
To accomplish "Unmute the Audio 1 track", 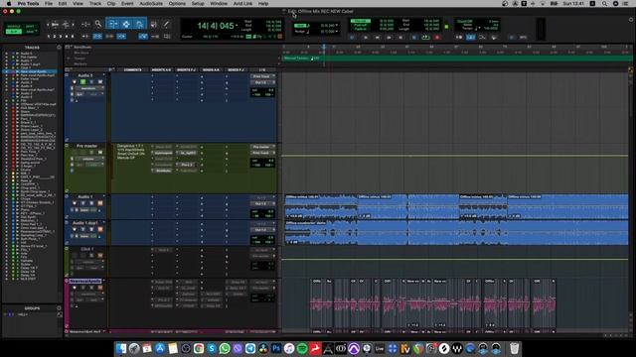I will pos(99,203).
